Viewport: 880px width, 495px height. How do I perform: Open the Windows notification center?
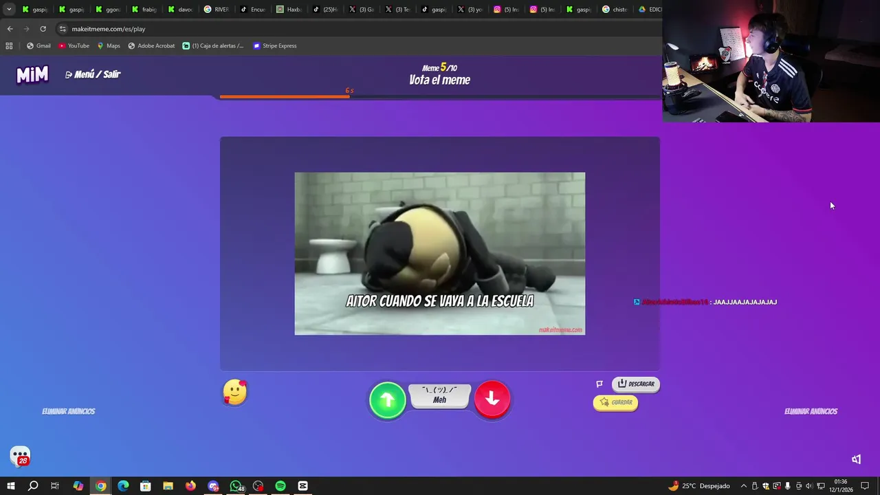(x=865, y=486)
